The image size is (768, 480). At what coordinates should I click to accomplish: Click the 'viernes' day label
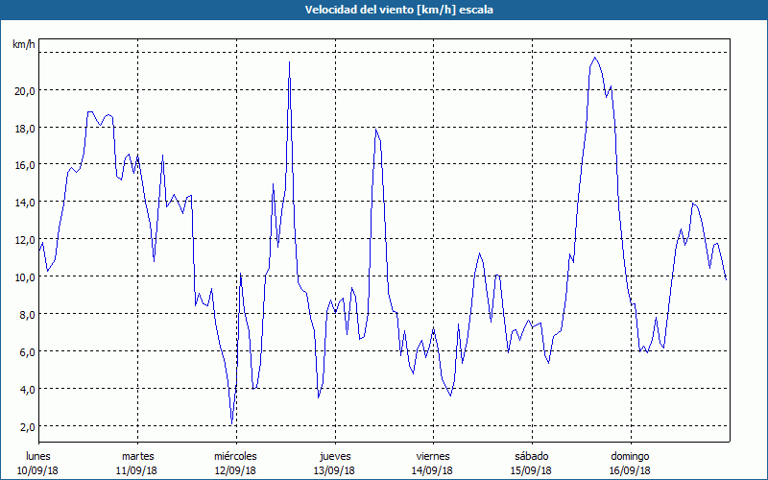(x=433, y=456)
